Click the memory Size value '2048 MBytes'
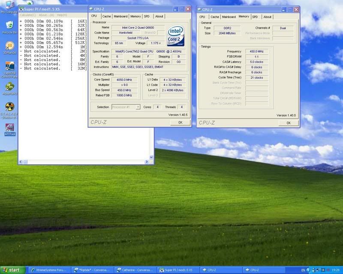Screen dimensions: 343x274 tap(227, 33)
